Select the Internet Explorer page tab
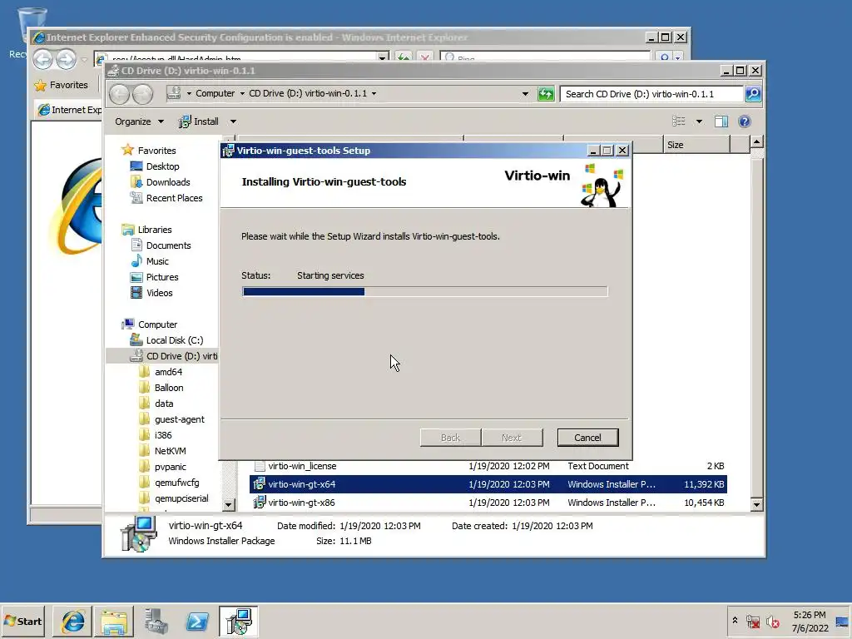852x639 pixels. coord(69,110)
